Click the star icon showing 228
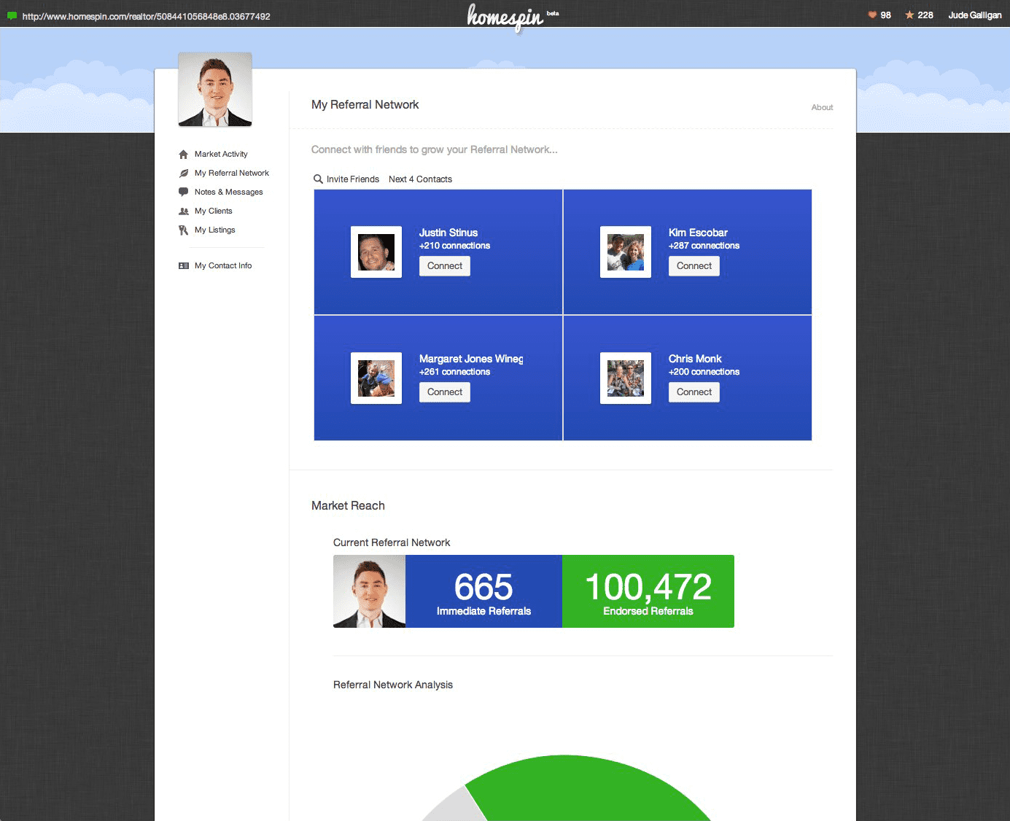The image size is (1010, 821). (x=909, y=15)
